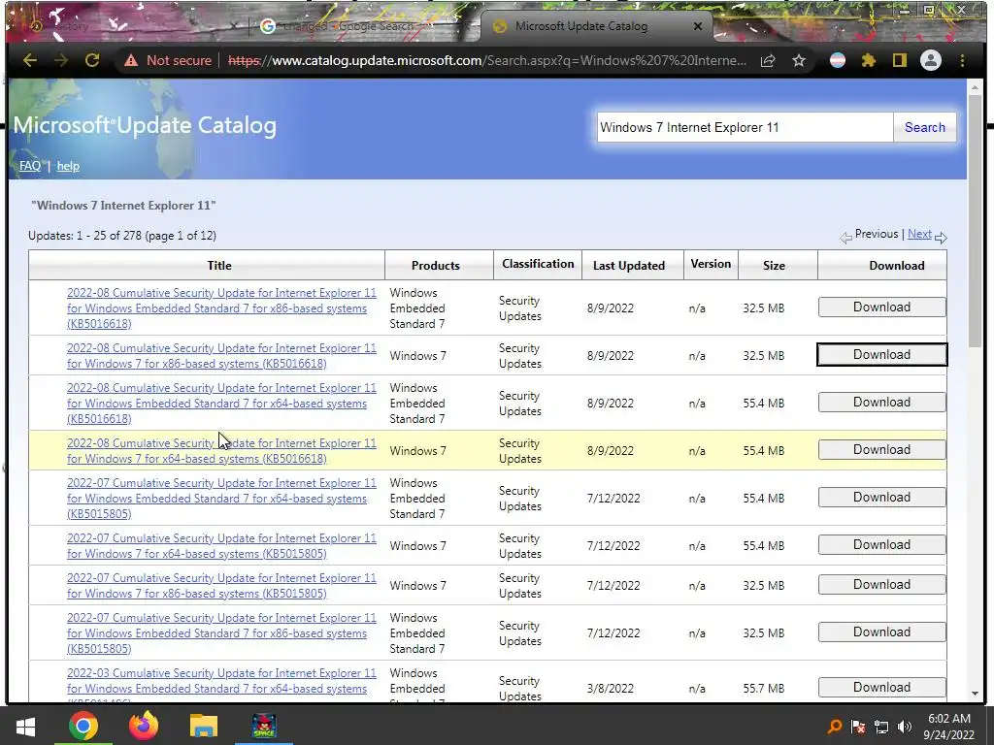
Task: Open the share page icon in address bar
Action: pos(768,61)
